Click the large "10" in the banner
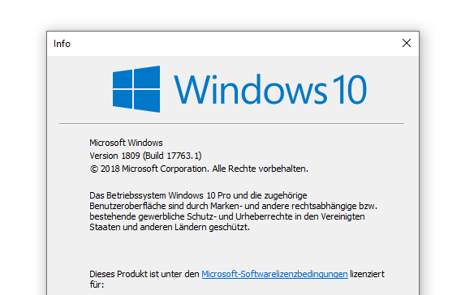Screen dimensions: 474x295 point(350,89)
